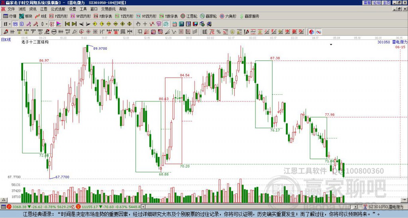The height and width of the screenshot is (218, 408).
Task: Click the yin-yang taiji icon
Action: pyautogui.click(x=312, y=32)
